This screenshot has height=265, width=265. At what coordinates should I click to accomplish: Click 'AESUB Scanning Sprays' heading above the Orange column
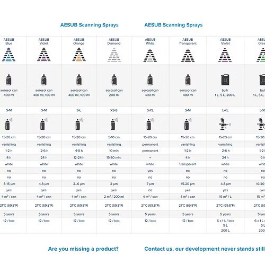(x=90, y=25)
